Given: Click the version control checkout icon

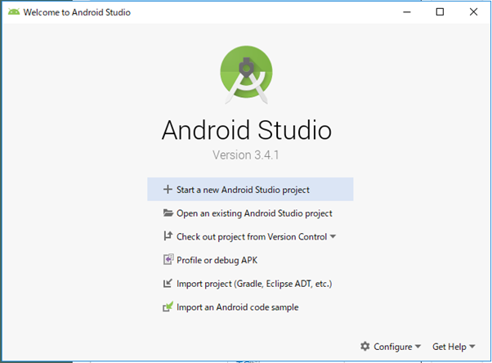Looking at the screenshot, I should pyautogui.click(x=168, y=236).
